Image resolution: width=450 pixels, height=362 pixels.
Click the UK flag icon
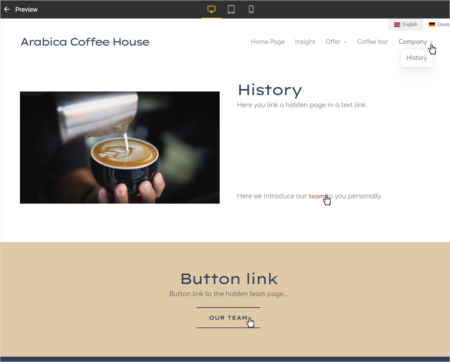pos(397,25)
